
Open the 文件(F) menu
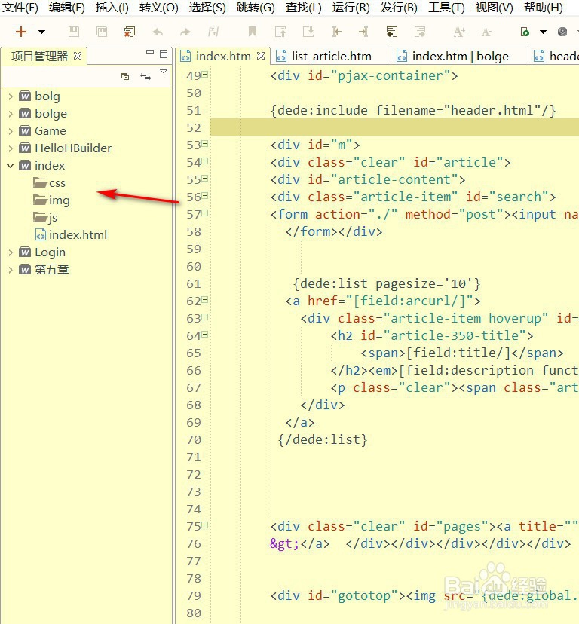[20, 8]
